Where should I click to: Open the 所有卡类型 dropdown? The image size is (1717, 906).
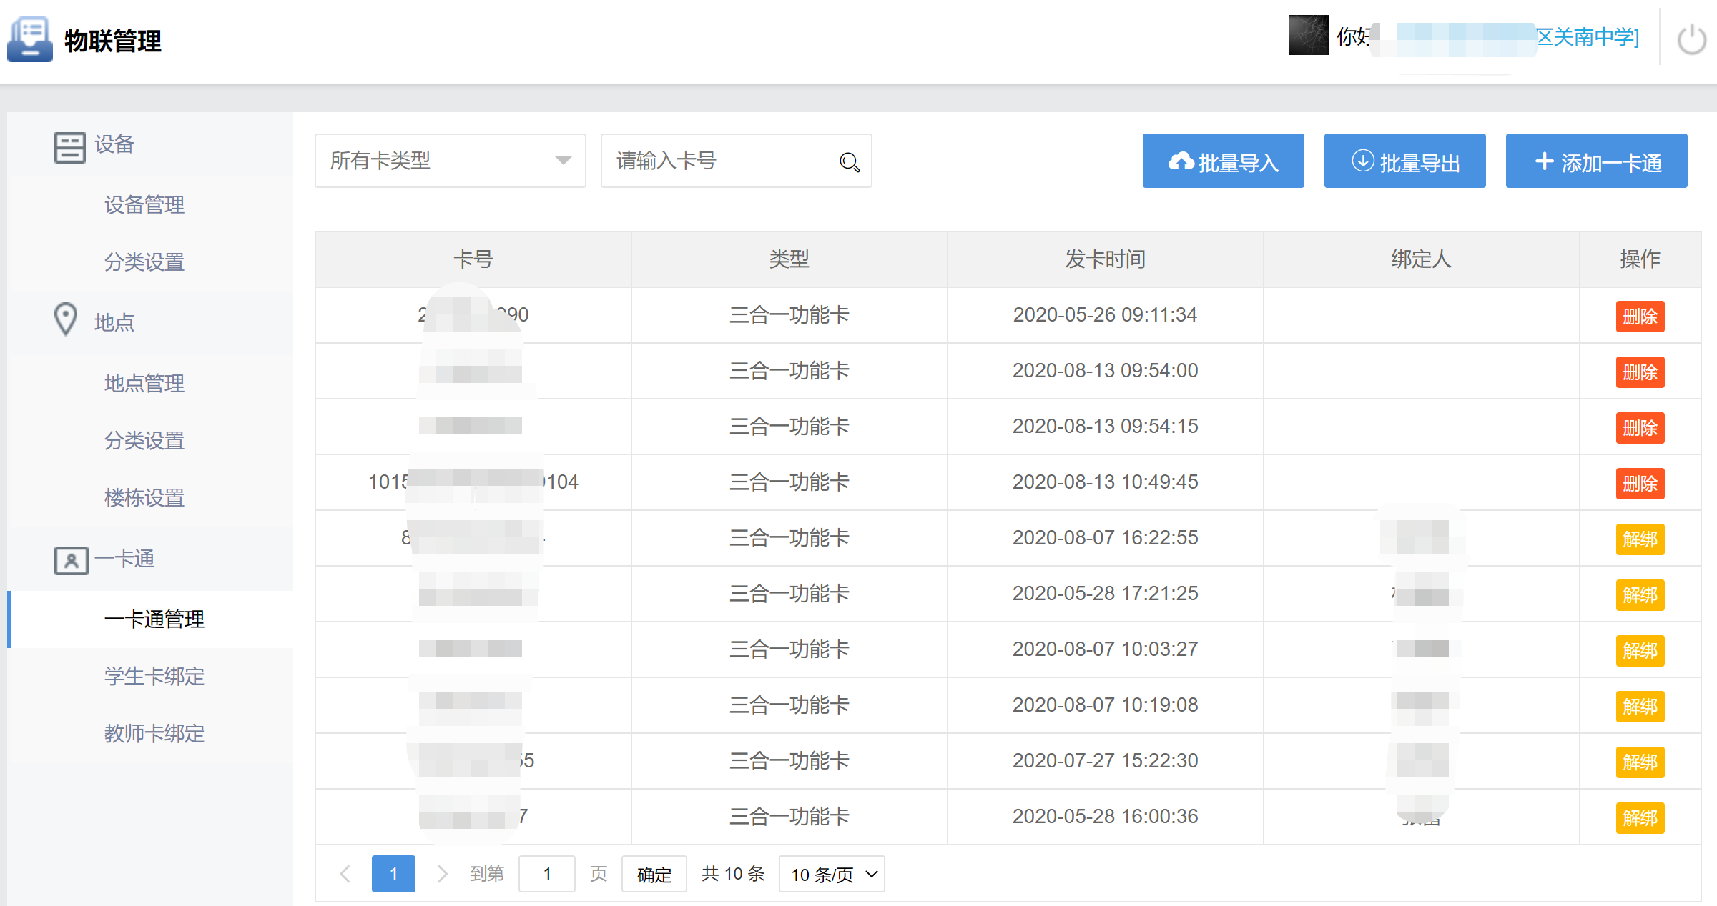pos(450,161)
